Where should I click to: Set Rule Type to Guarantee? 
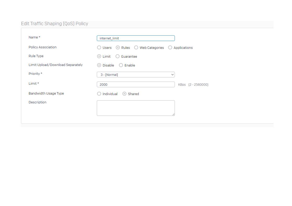point(118,56)
